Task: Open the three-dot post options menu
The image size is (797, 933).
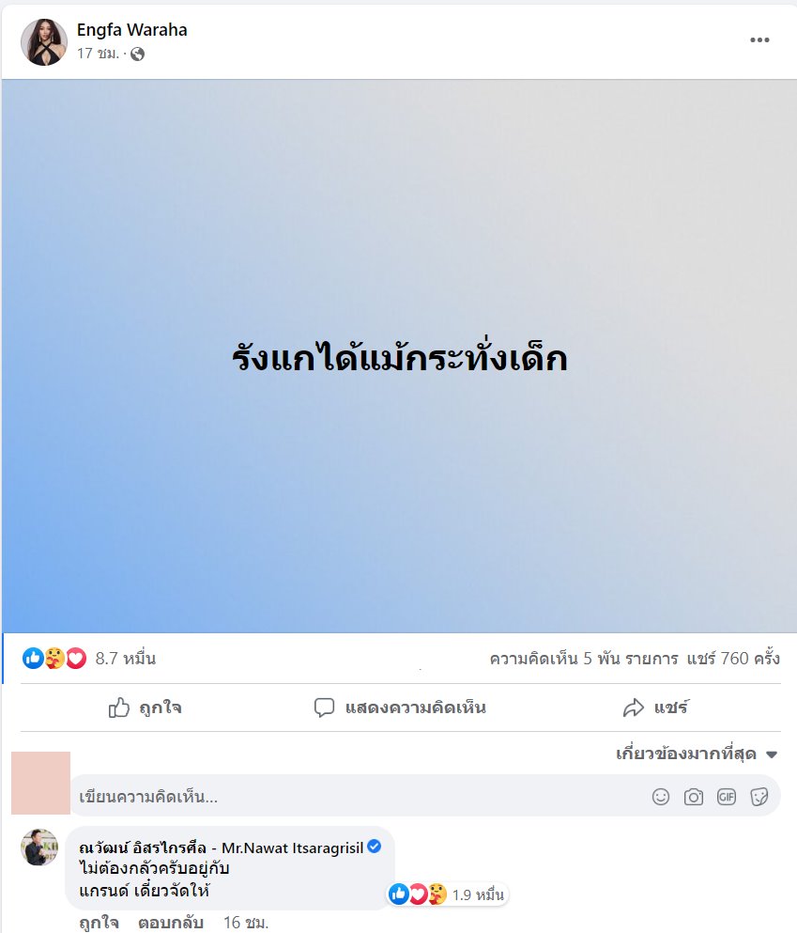Action: pyautogui.click(x=759, y=39)
